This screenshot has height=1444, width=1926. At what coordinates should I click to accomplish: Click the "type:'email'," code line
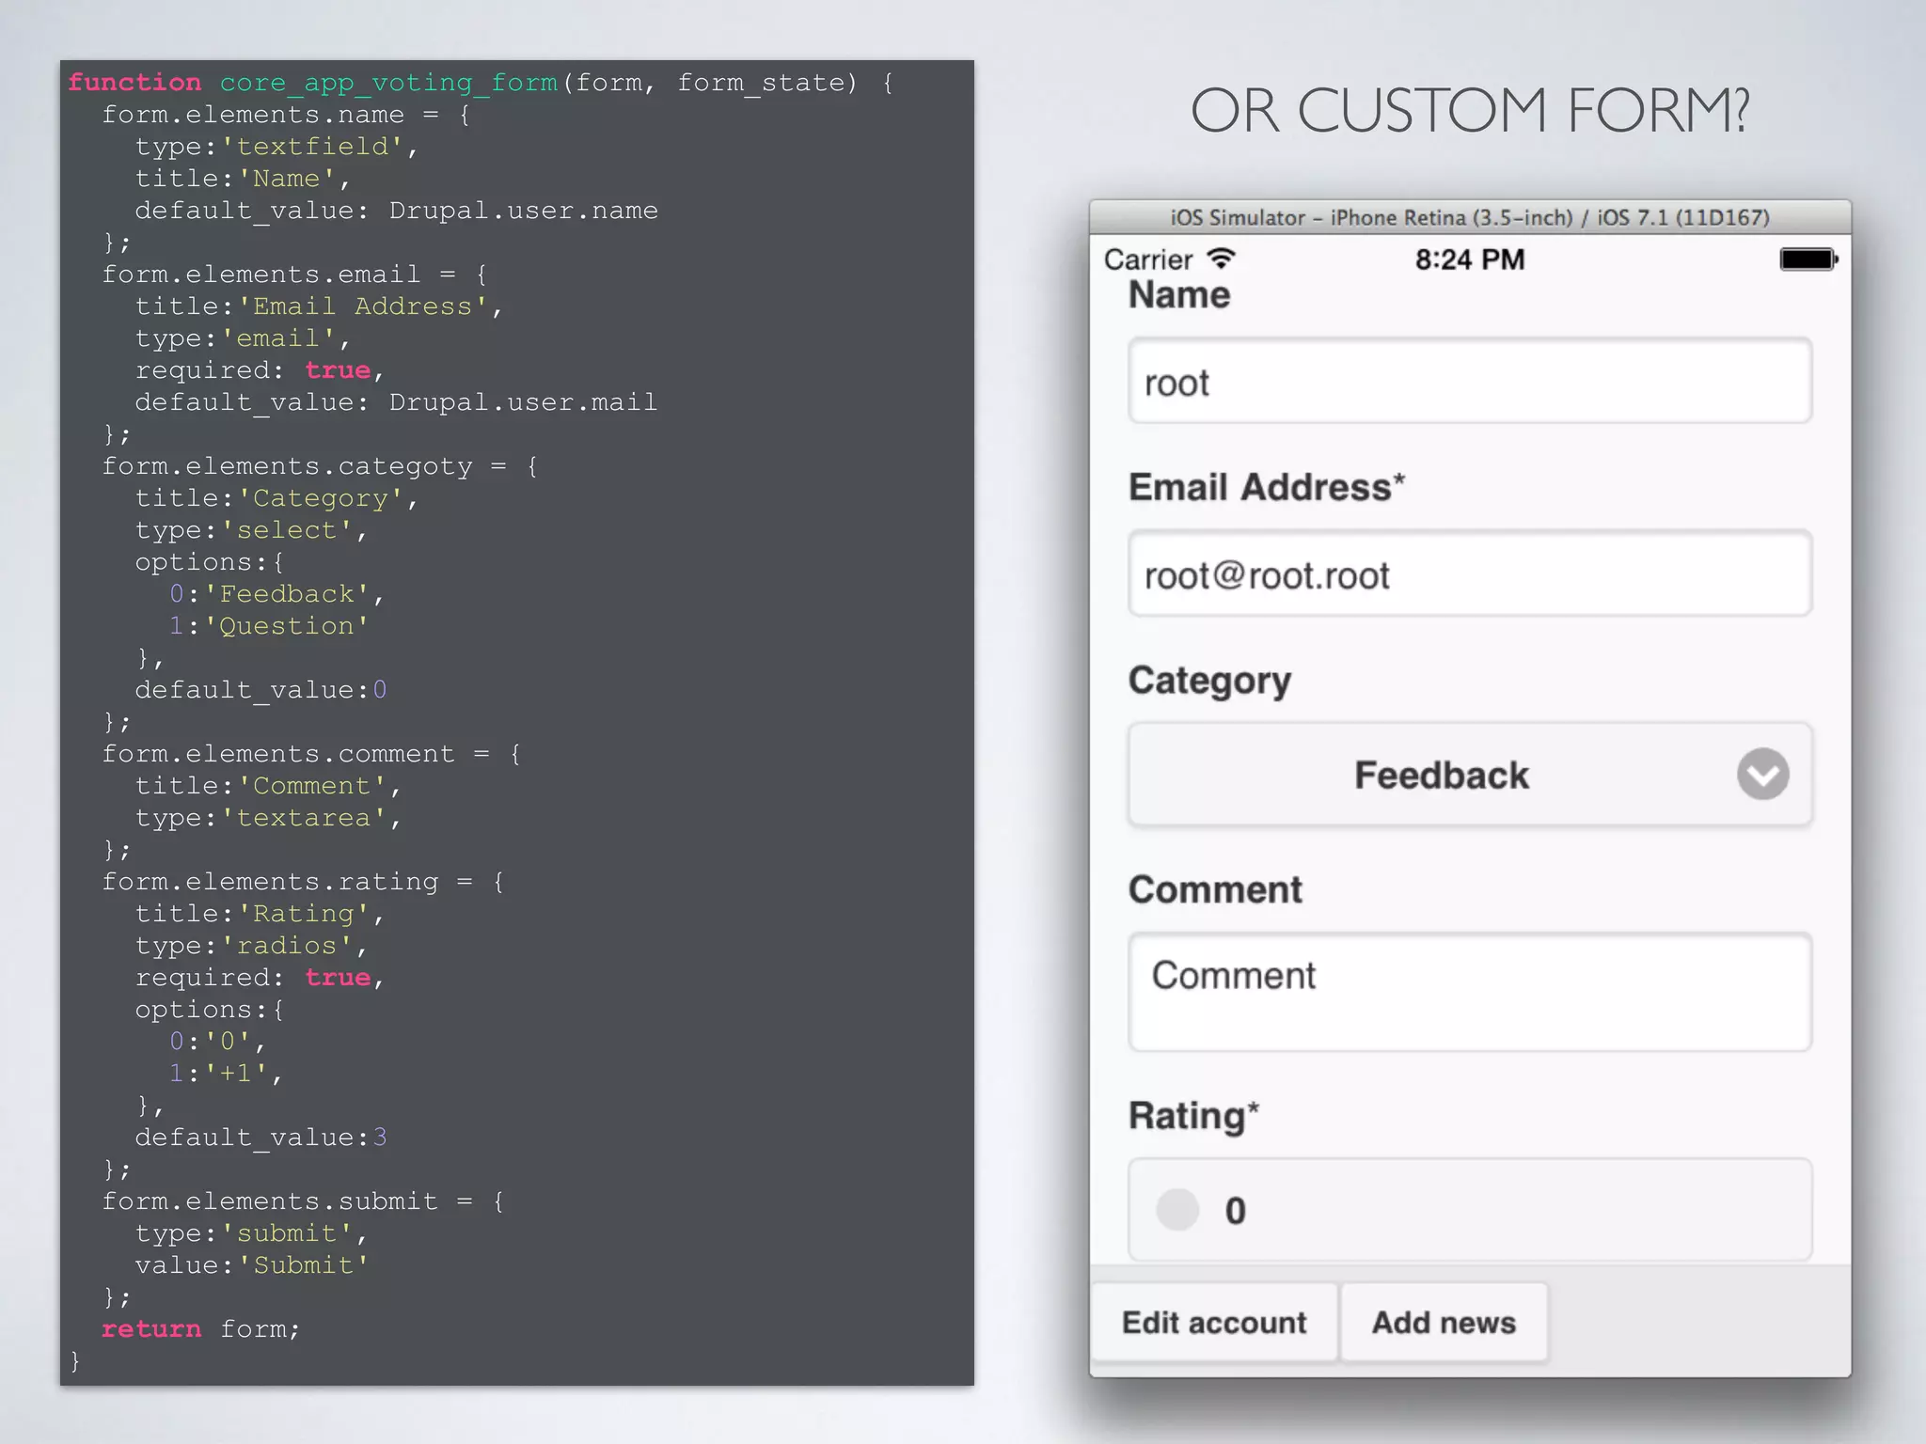click(x=243, y=338)
